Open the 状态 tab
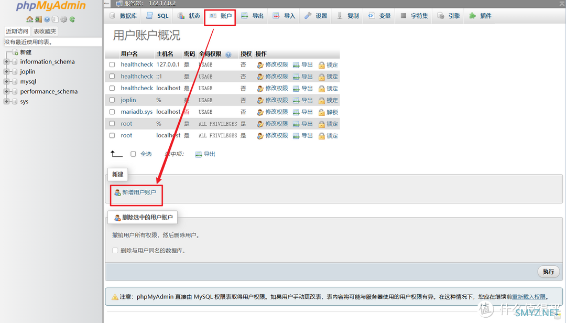The image size is (566, 323). click(x=189, y=16)
